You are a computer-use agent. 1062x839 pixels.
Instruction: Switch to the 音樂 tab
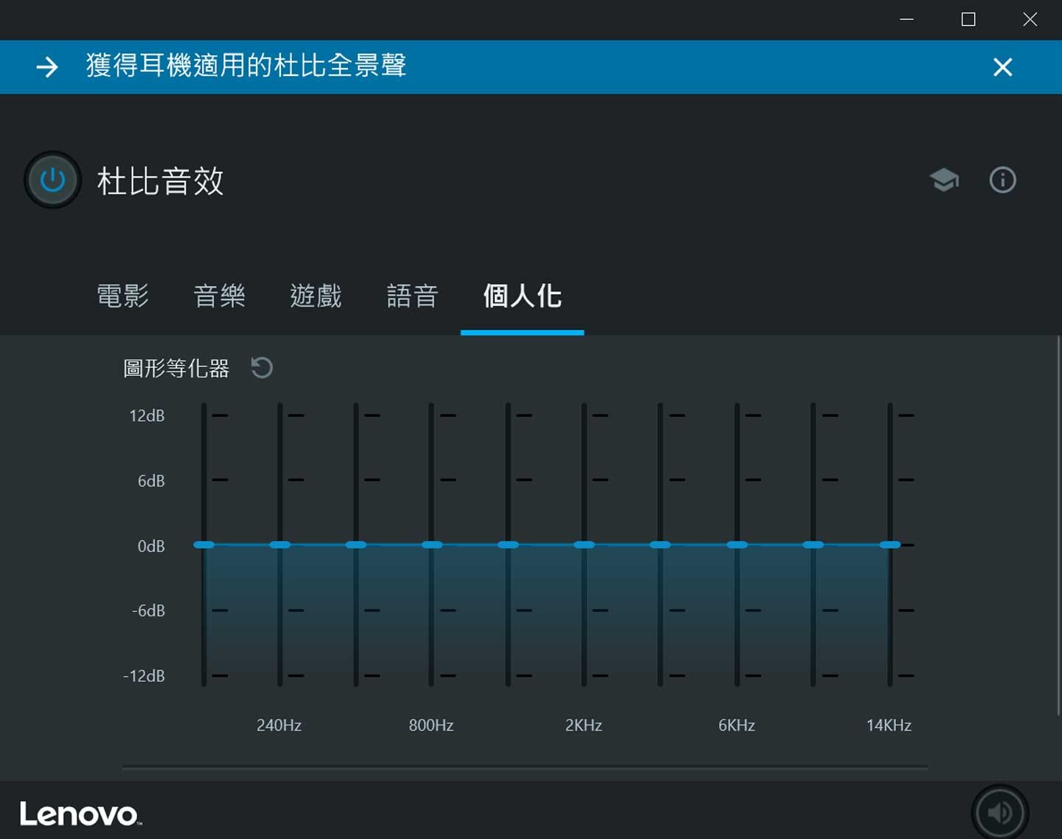pos(220,296)
